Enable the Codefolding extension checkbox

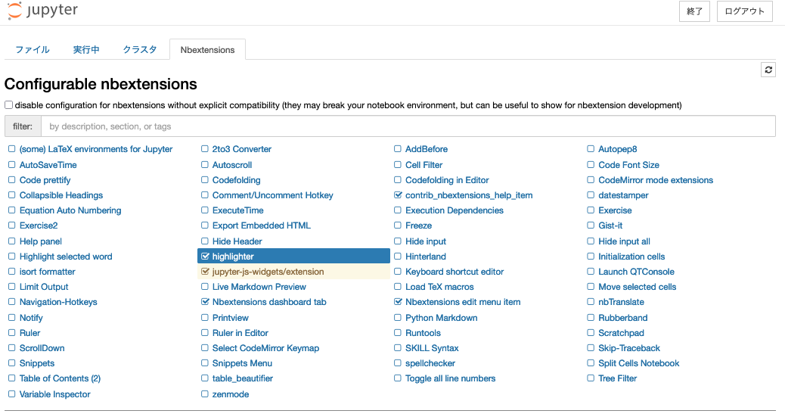click(205, 180)
